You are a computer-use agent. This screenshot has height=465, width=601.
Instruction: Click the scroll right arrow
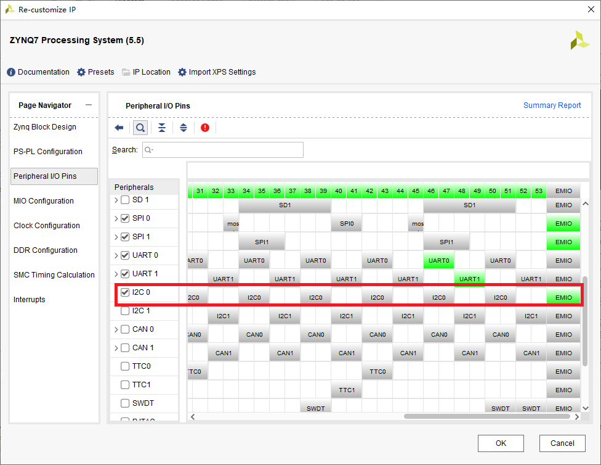click(577, 417)
